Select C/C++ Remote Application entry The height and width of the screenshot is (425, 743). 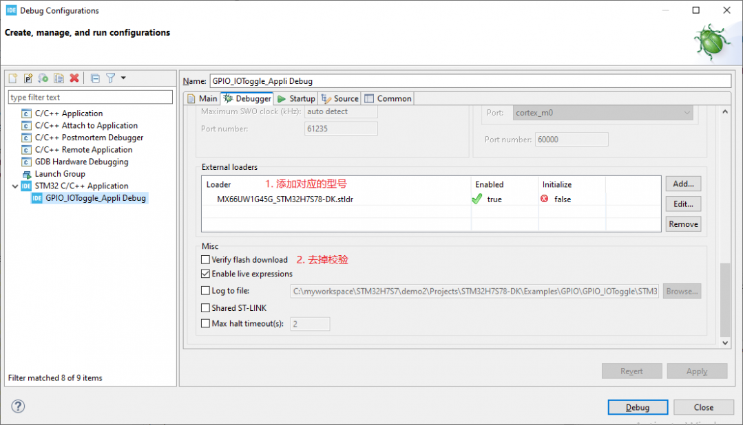(83, 149)
